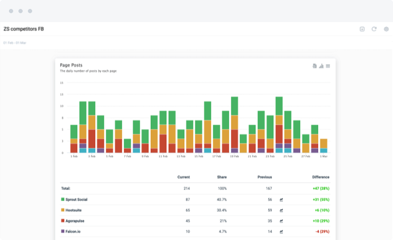The image size is (393, 240).
Task: Click the Share column header
Action: pos(222,177)
